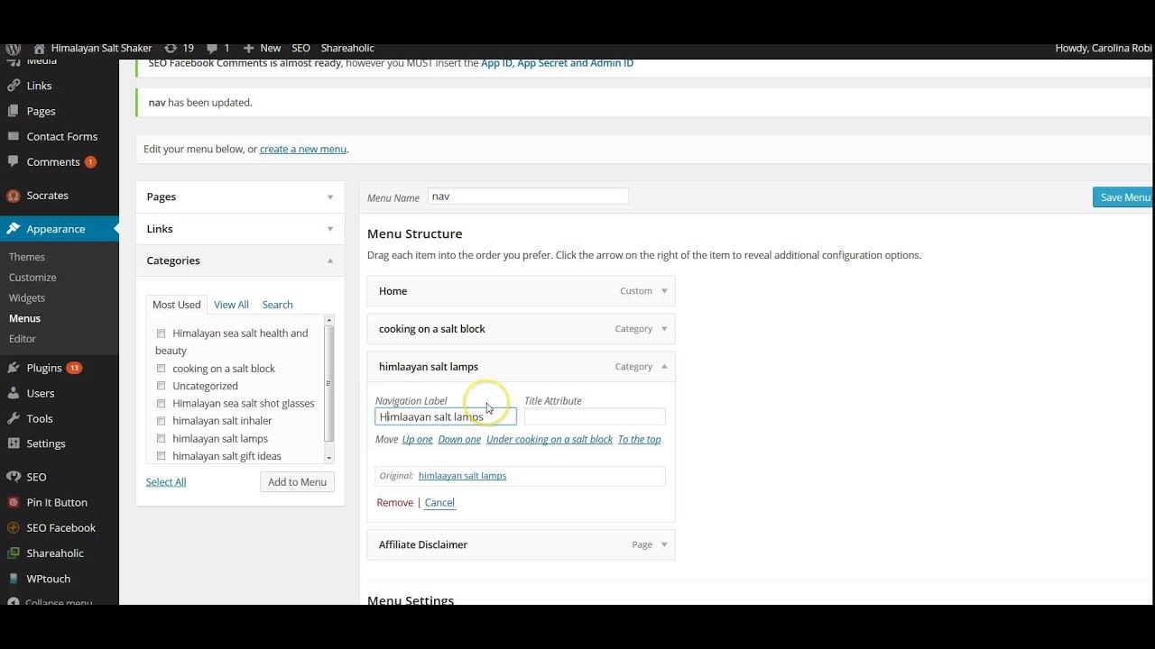Click the SEO sidebar icon
The height and width of the screenshot is (649, 1155).
coord(13,477)
